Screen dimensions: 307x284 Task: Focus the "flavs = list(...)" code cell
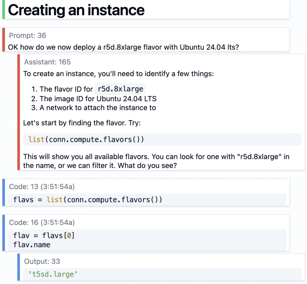[x=88, y=199]
